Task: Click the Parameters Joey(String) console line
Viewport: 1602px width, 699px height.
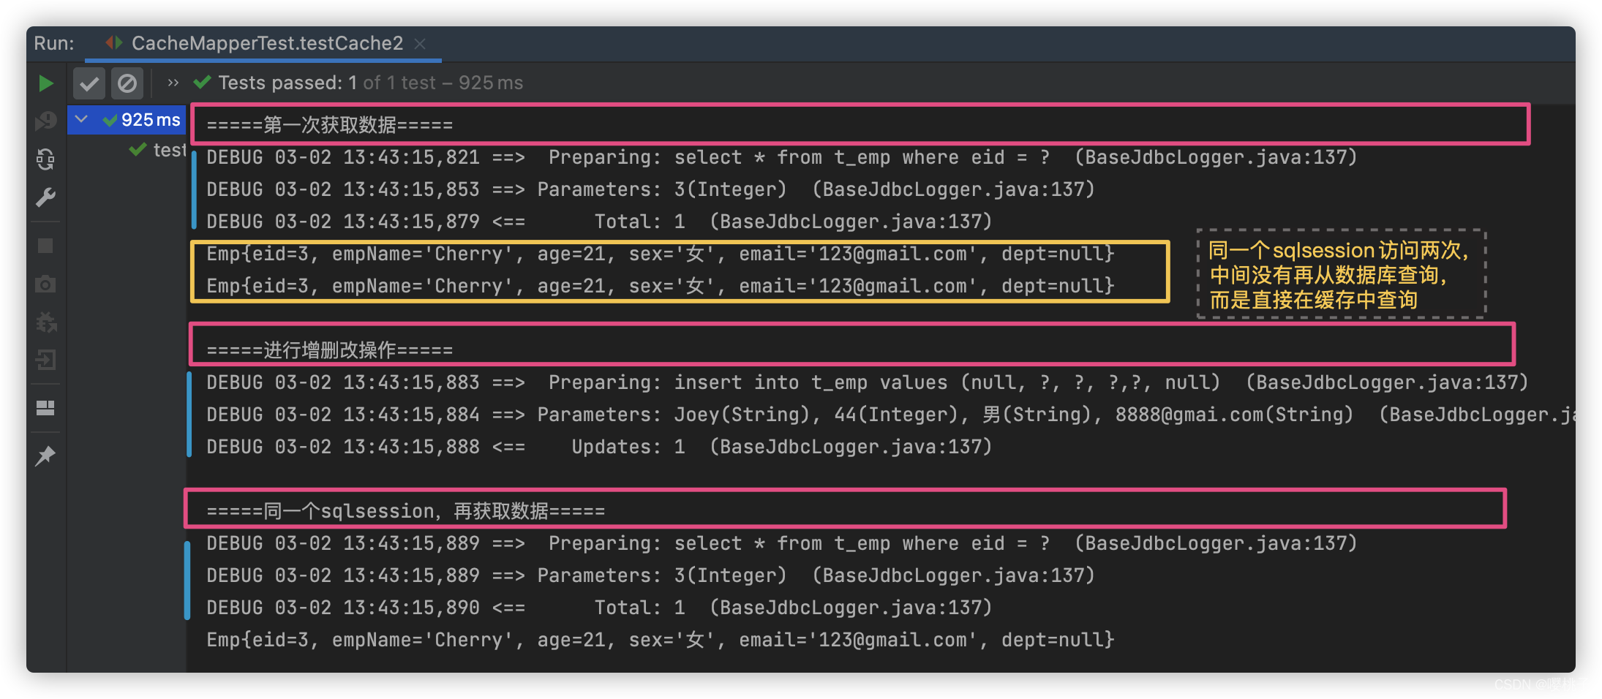Action: point(890,415)
